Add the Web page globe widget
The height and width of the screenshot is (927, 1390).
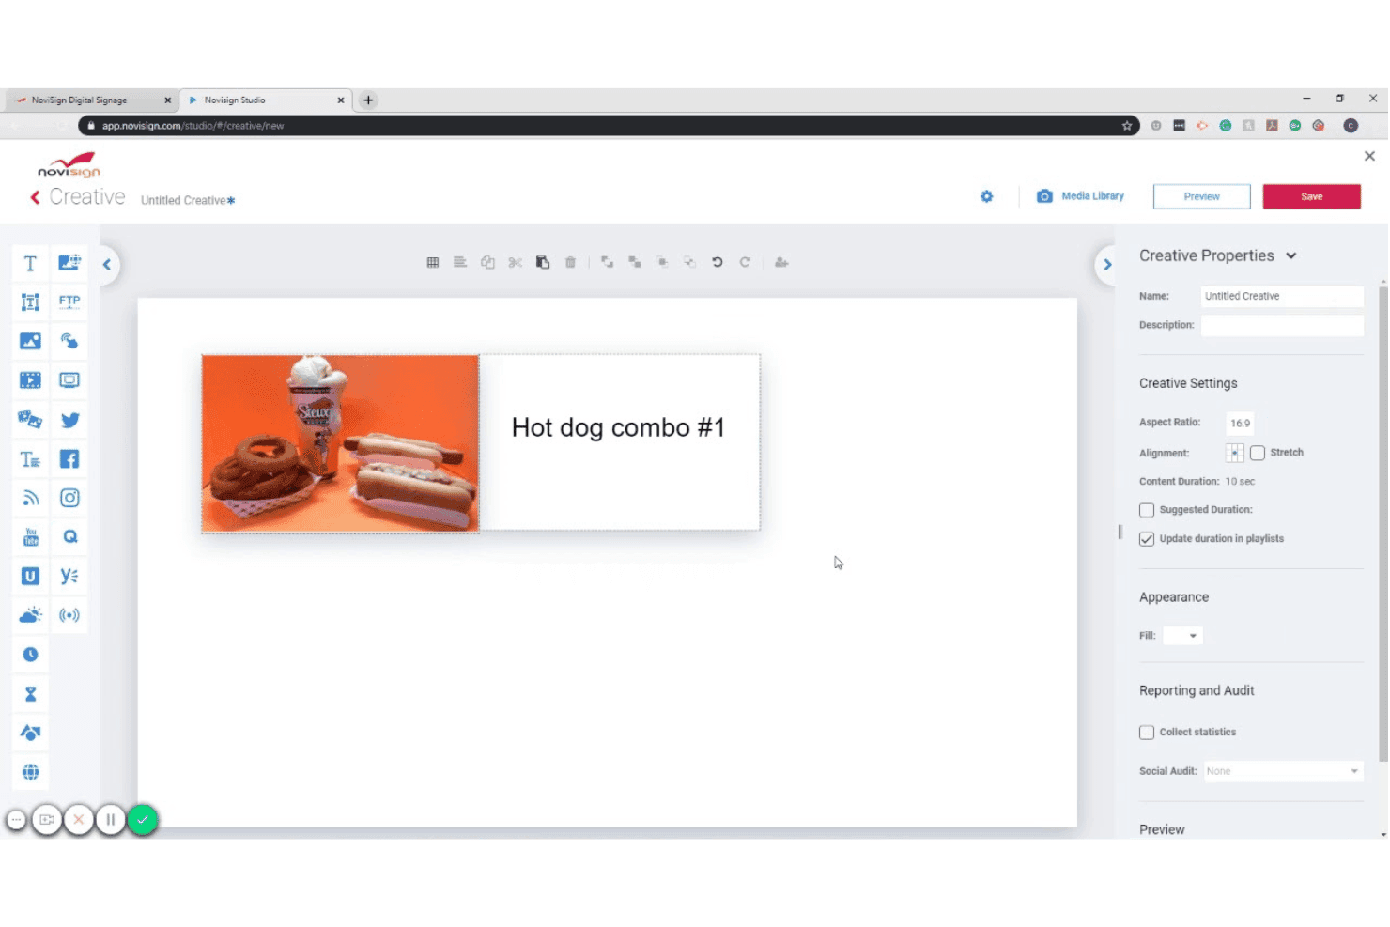point(30,772)
